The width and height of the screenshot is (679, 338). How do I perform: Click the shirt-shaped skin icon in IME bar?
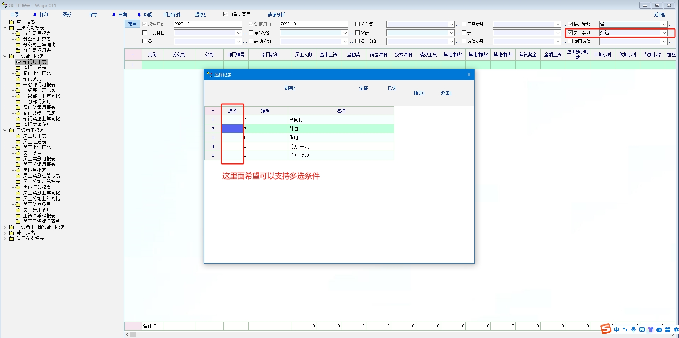coord(651,329)
